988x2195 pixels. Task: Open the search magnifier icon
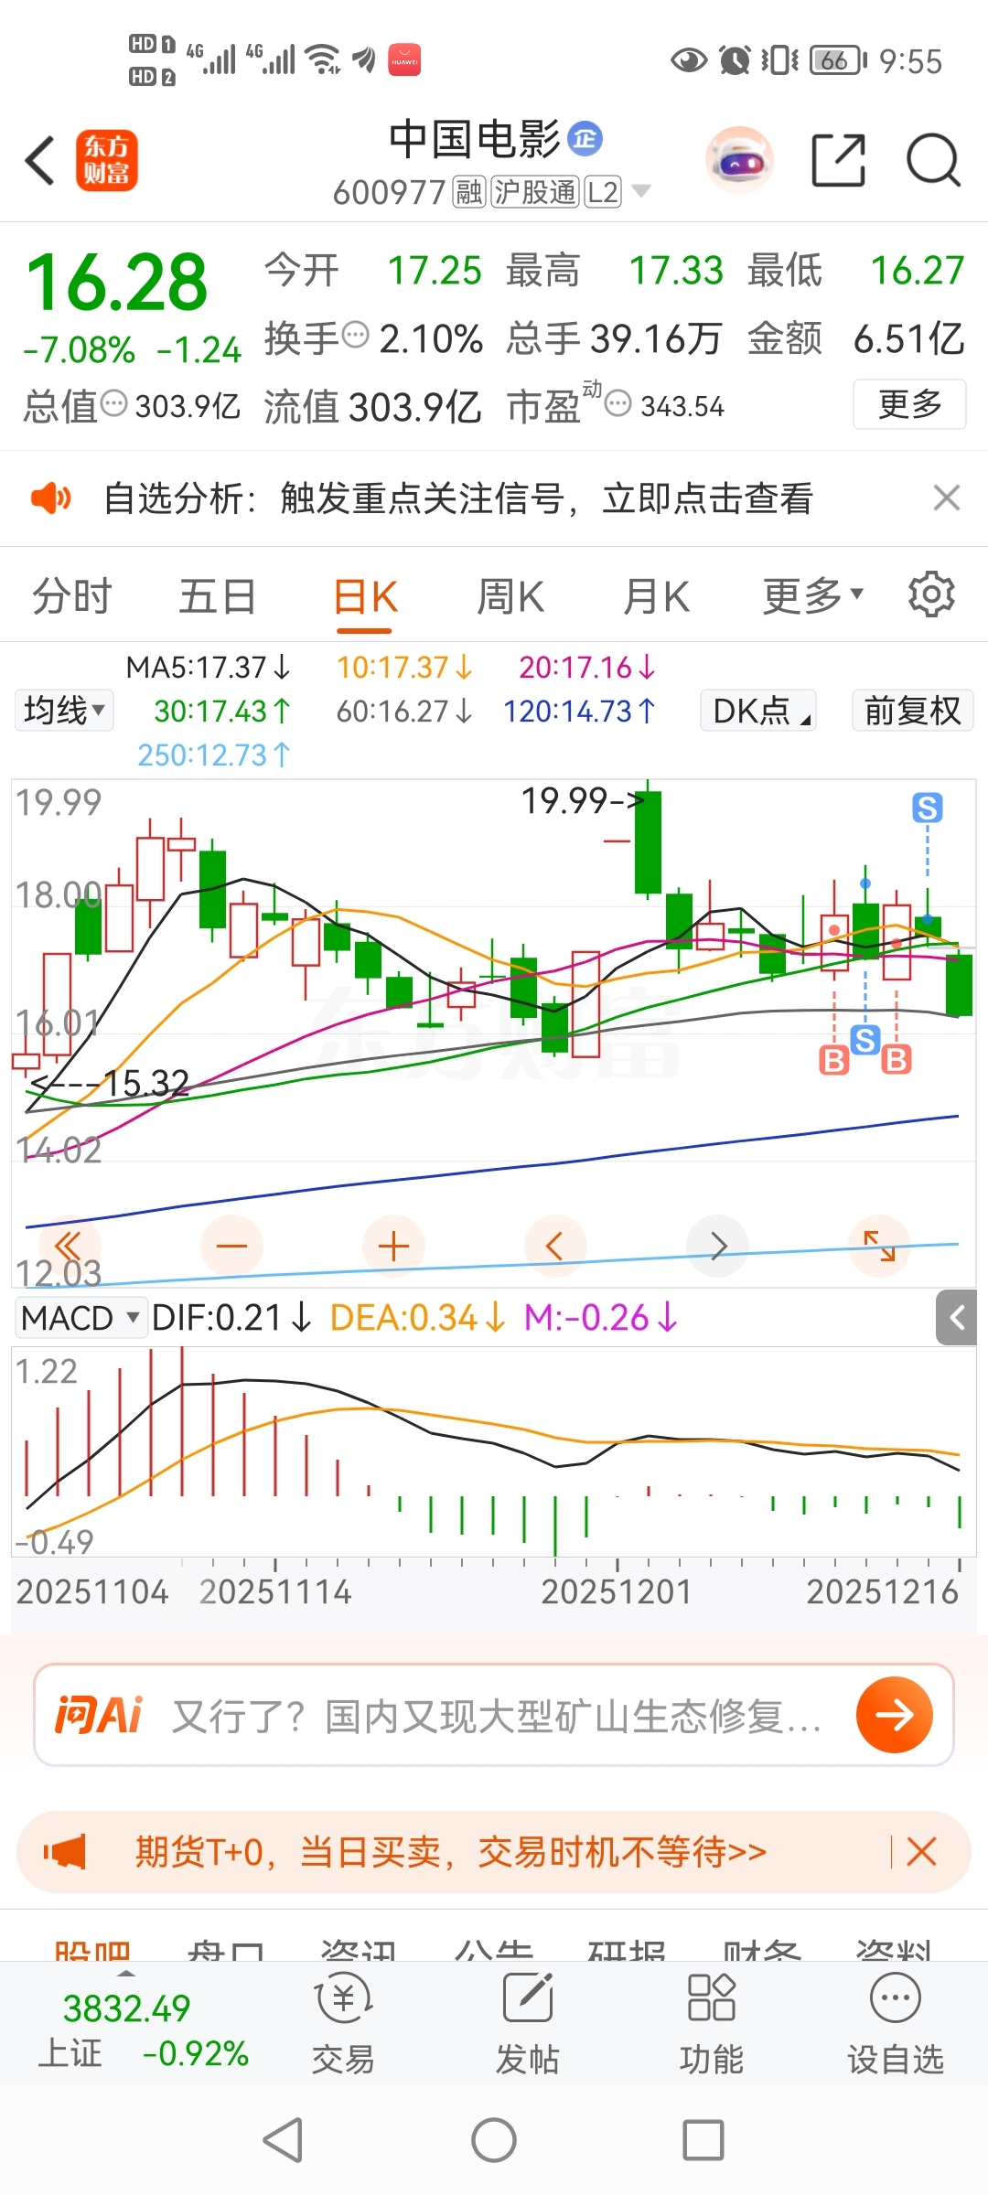(933, 160)
